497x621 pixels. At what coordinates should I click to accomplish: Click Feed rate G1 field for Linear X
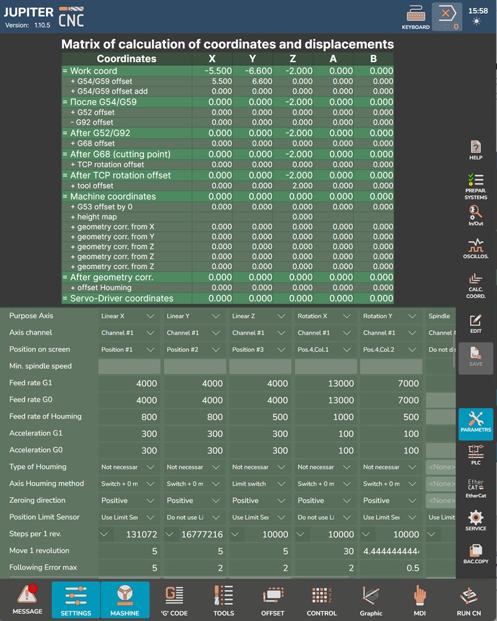[128, 384]
